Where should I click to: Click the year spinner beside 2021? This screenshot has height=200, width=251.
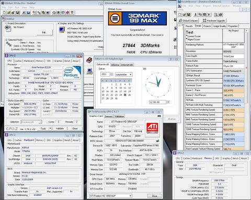[x=112, y=74]
